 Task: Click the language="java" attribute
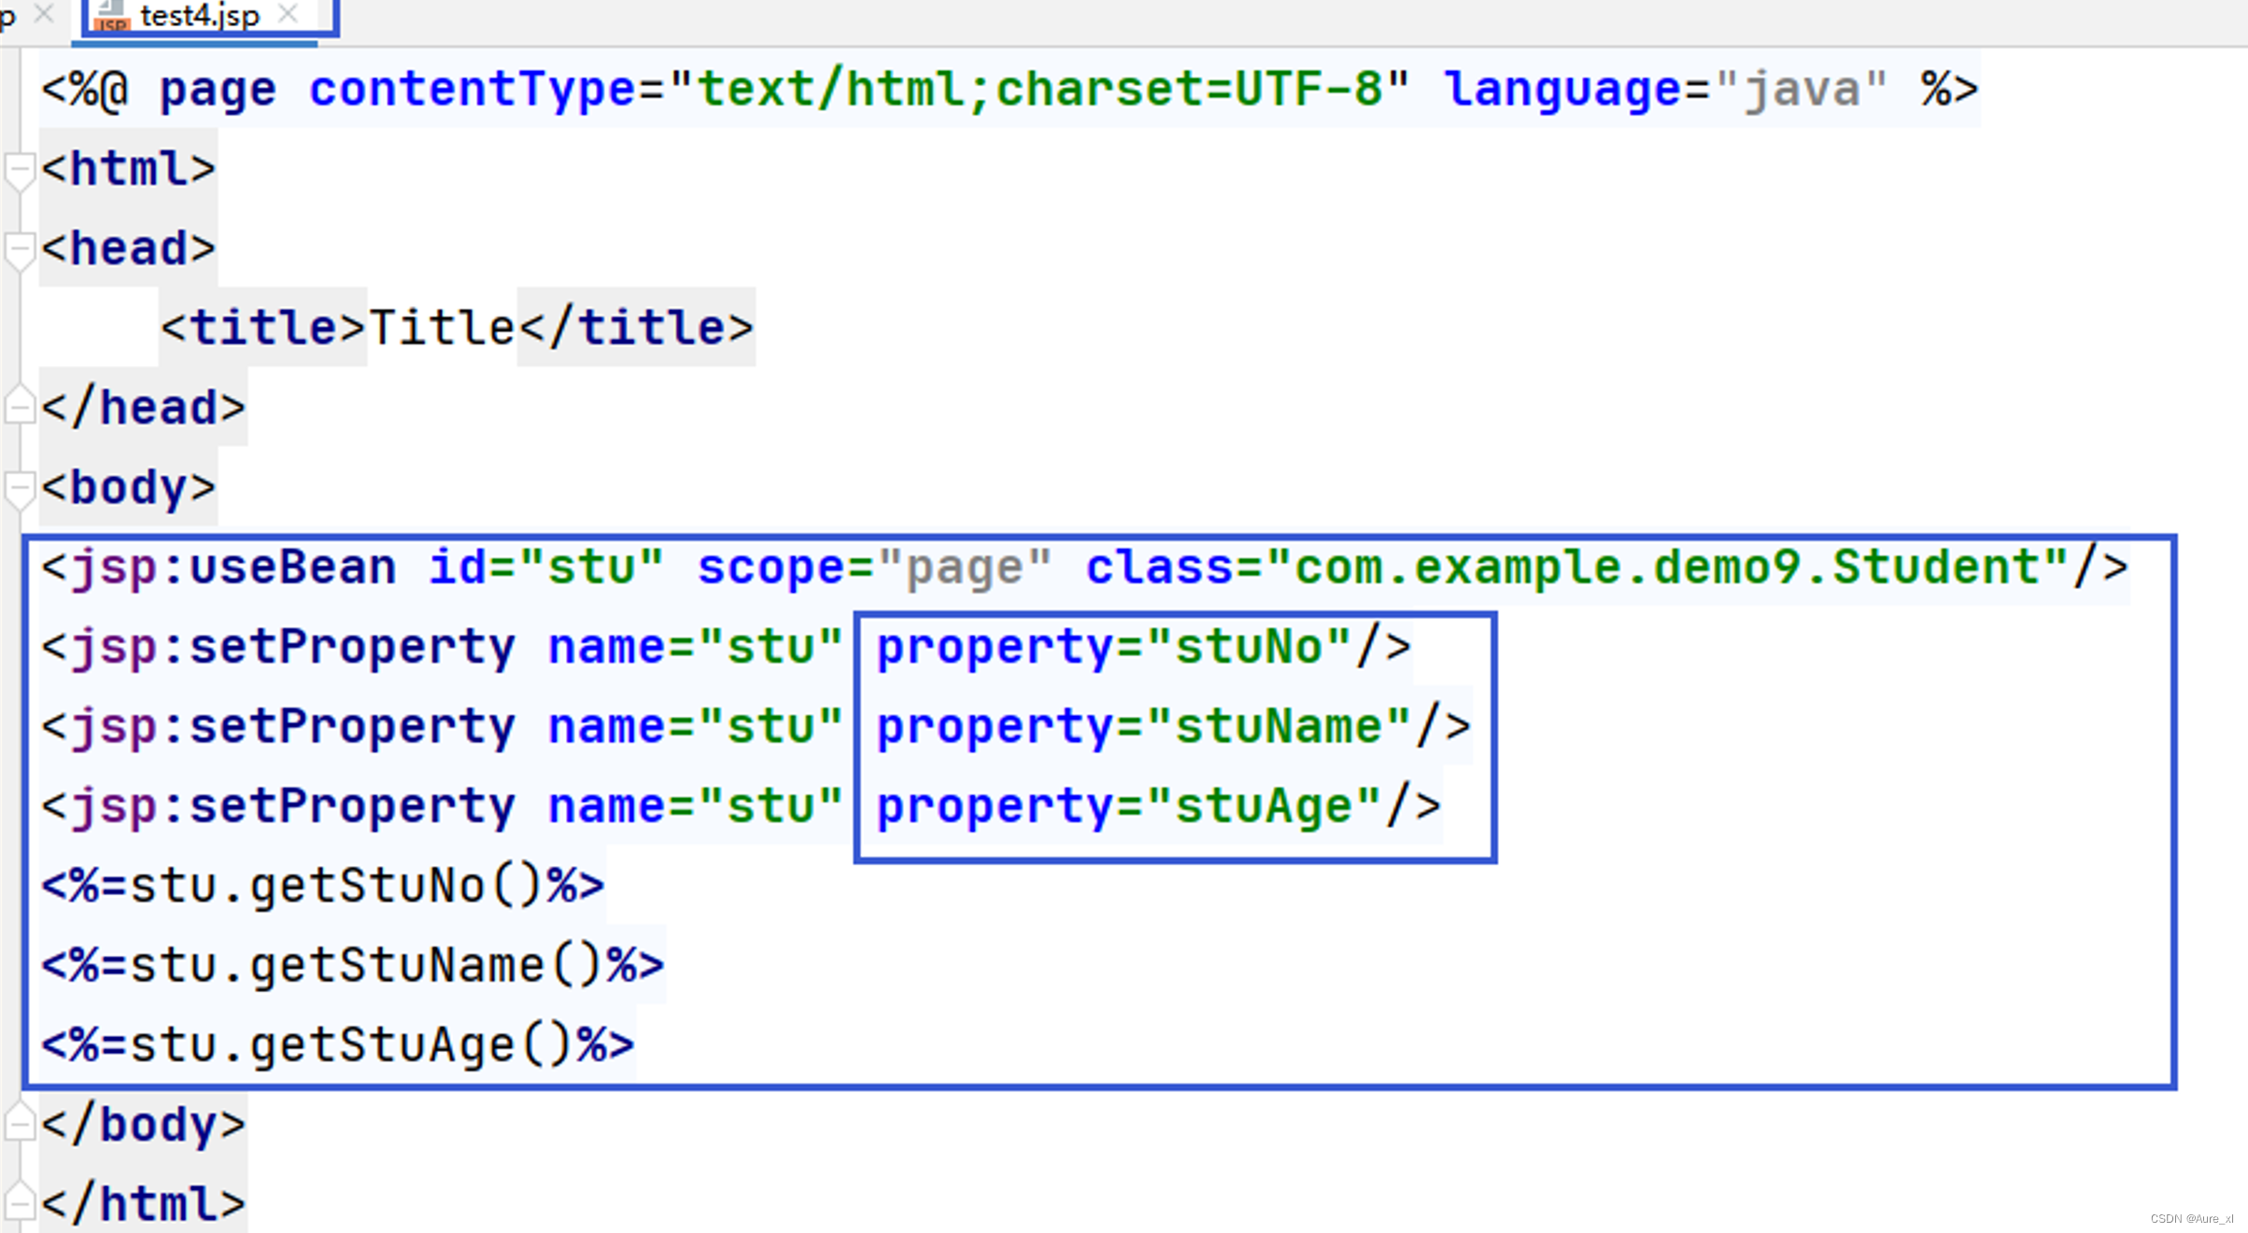click(1662, 88)
